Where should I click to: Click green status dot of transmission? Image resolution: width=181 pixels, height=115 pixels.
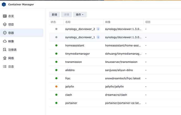pyautogui.click(x=56, y=62)
